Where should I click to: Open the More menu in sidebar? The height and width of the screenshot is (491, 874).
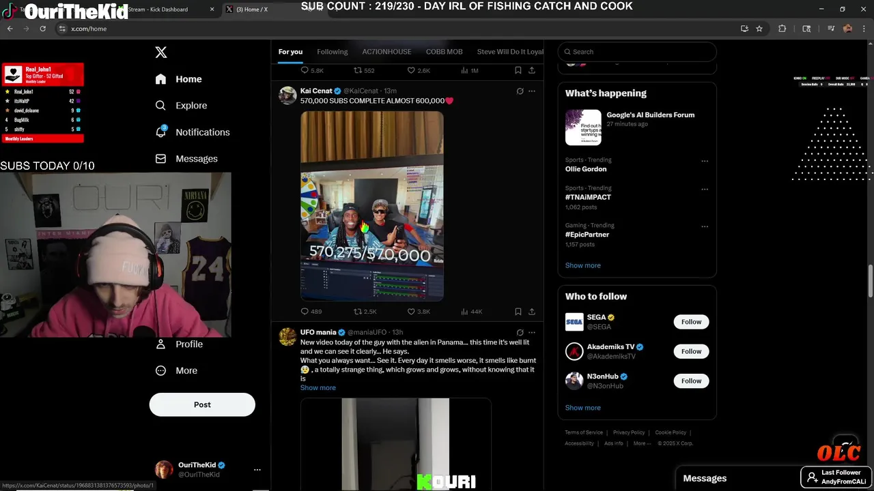click(x=176, y=371)
